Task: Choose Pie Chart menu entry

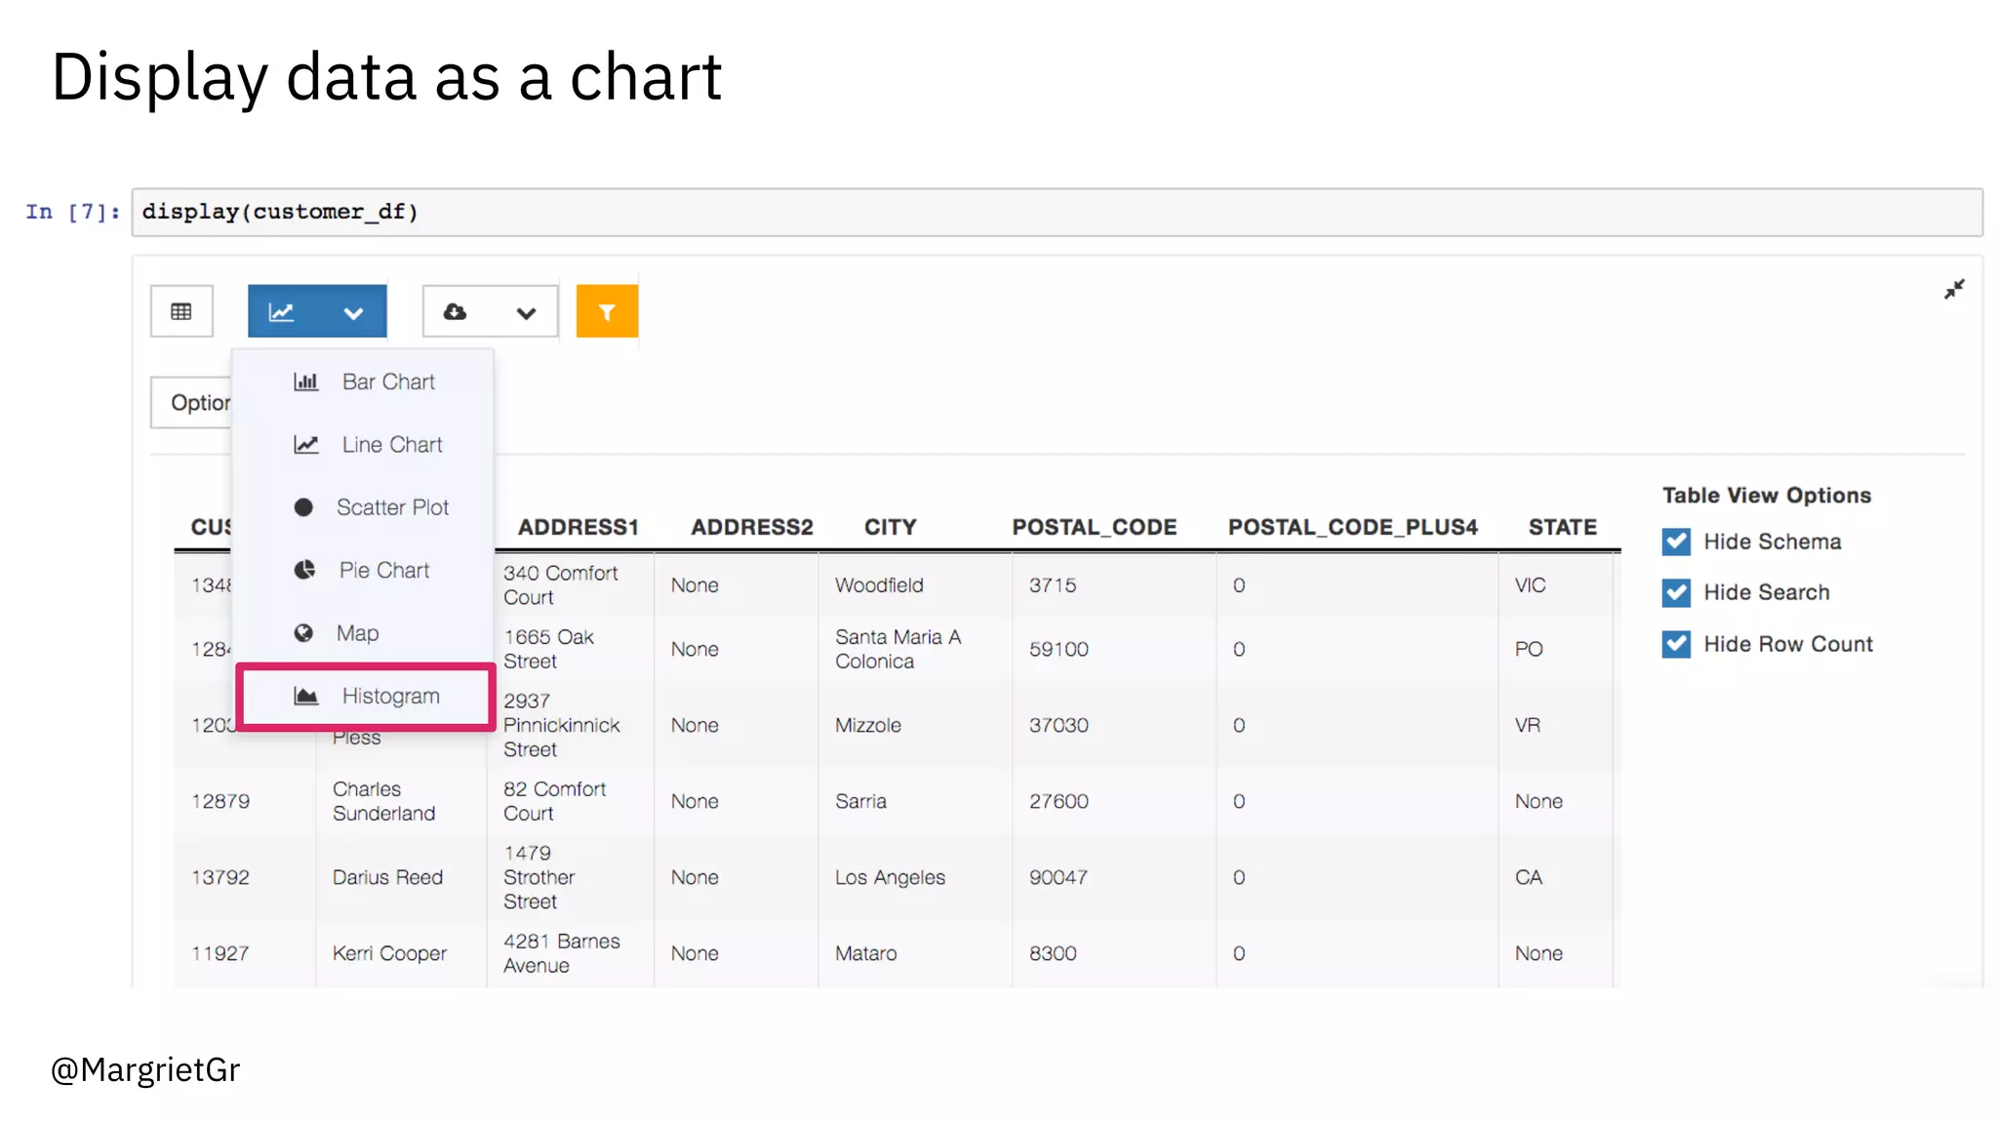Action: coord(363,571)
